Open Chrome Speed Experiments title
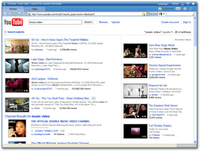Screen dimensions: 200x151 pos(165,65)
